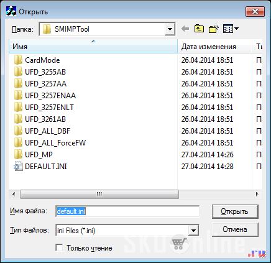The image size is (271, 263).
Task: Select the DEFAULT.INI file icon
Action: (18, 166)
